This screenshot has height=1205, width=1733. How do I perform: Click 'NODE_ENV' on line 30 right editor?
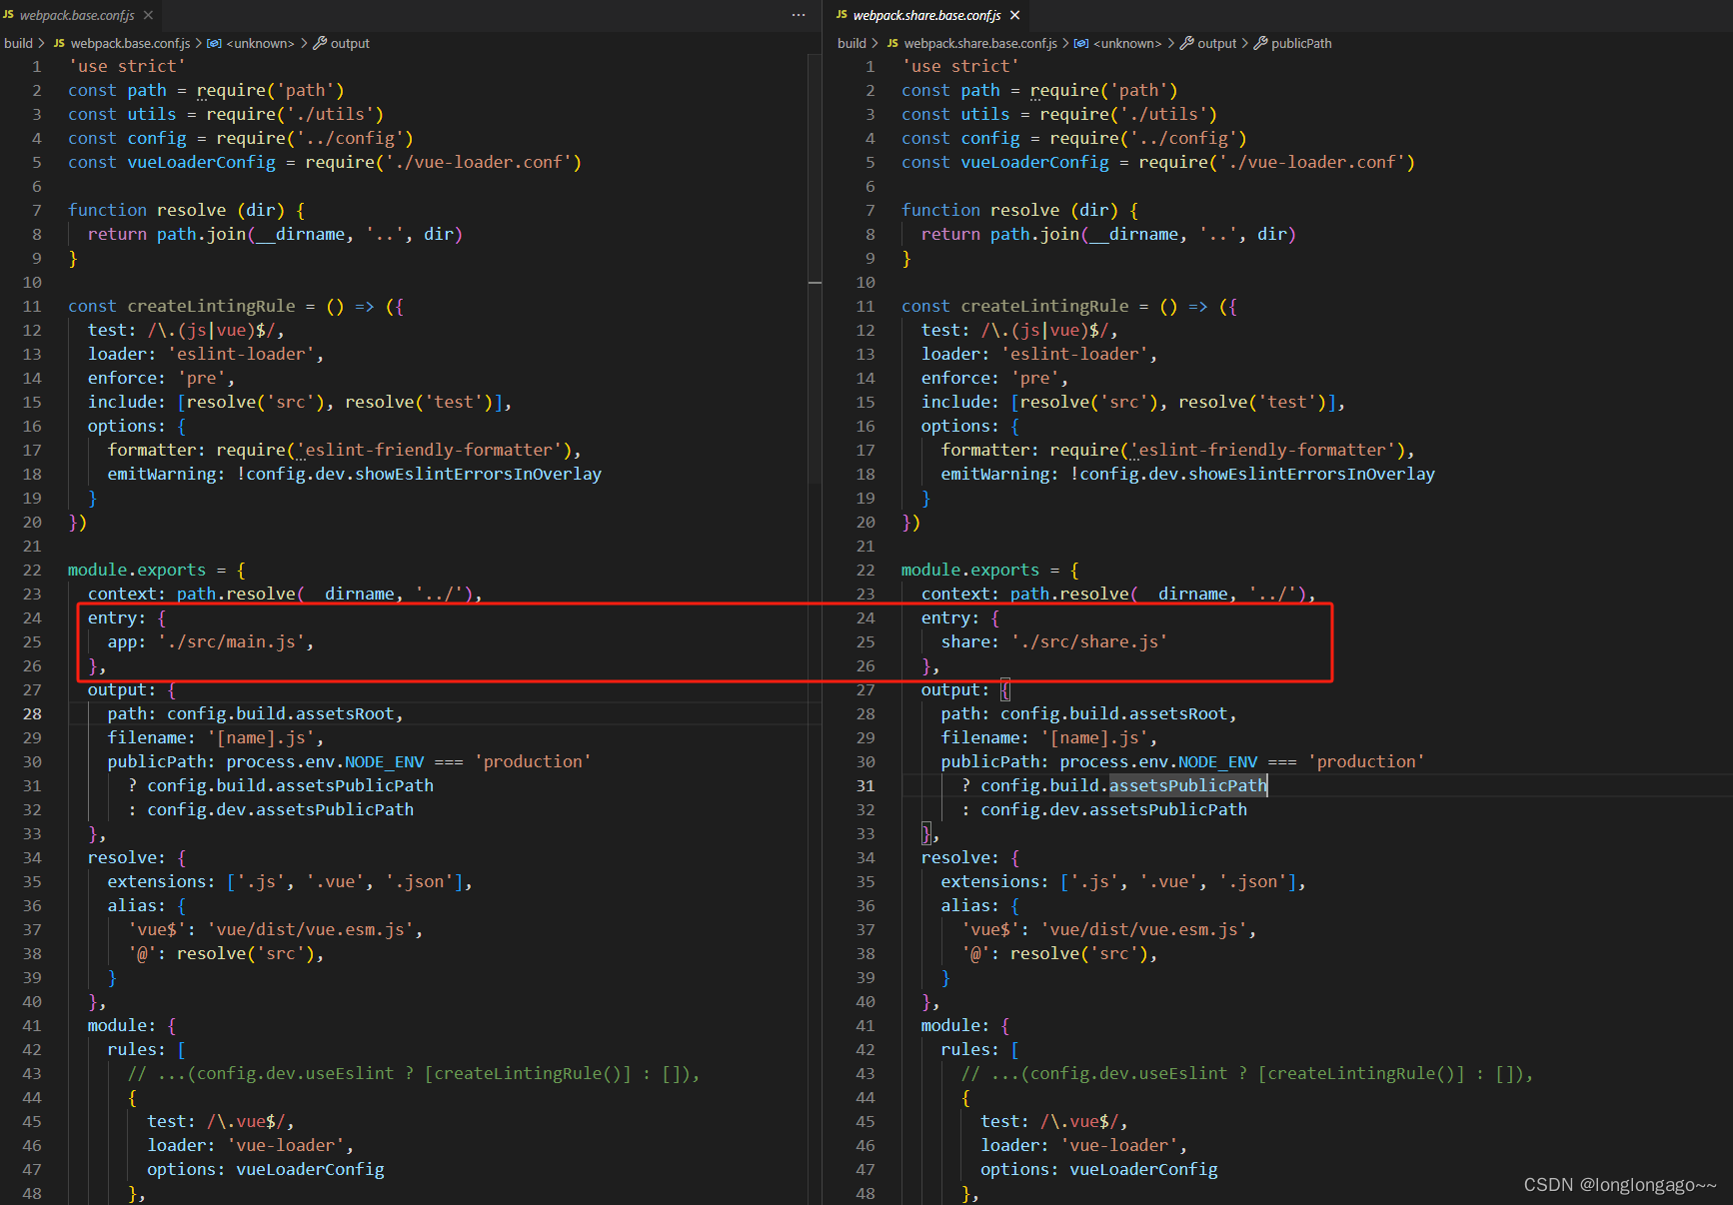coord(1217,761)
